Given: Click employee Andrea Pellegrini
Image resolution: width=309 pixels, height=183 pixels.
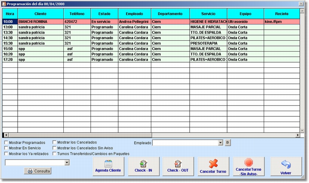Looking at the screenshot, I should (x=134, y=21).
